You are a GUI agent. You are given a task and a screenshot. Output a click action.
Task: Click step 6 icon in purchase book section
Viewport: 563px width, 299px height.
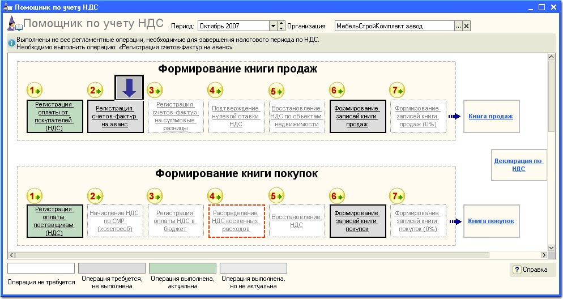(337, 197)
